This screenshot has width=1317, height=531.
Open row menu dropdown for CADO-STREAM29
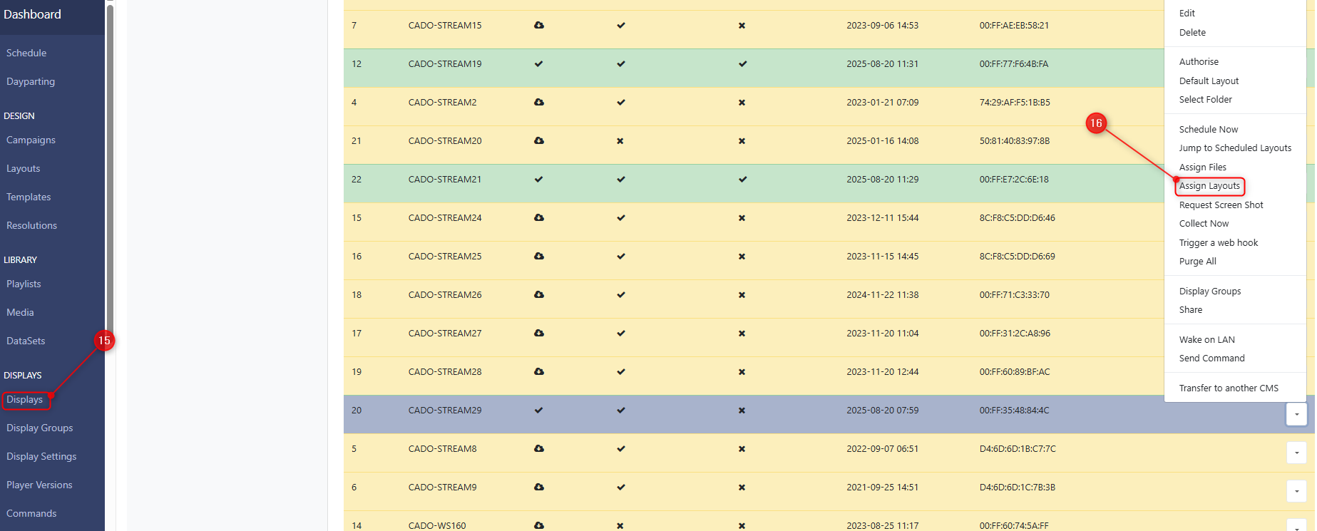click(1296, 414)
